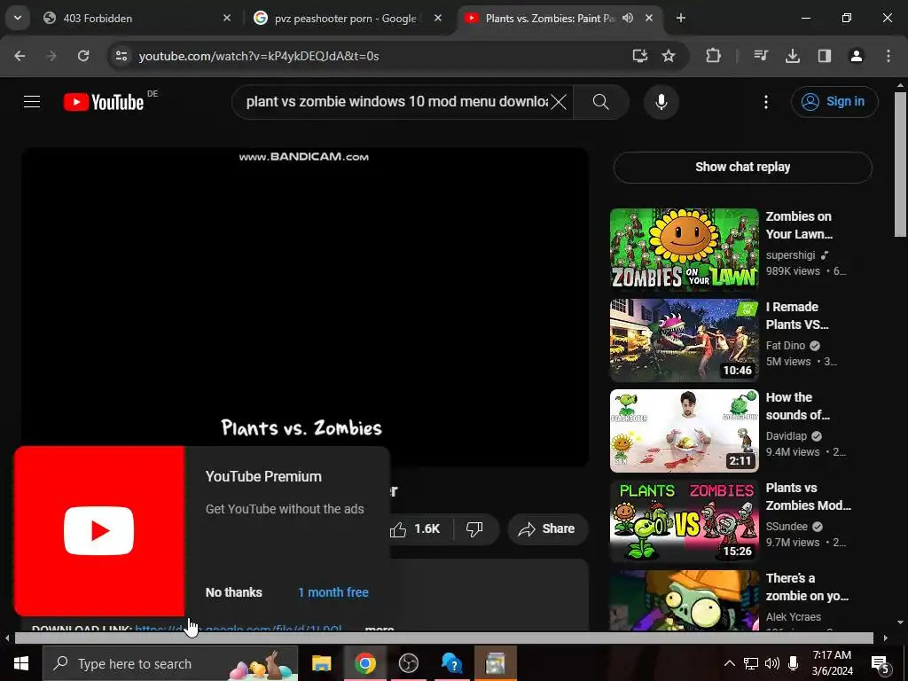Image resolution: width=908 pixels, height=681 pixels.
Task: Install app icon in address bar
Action: coord(640,56)
